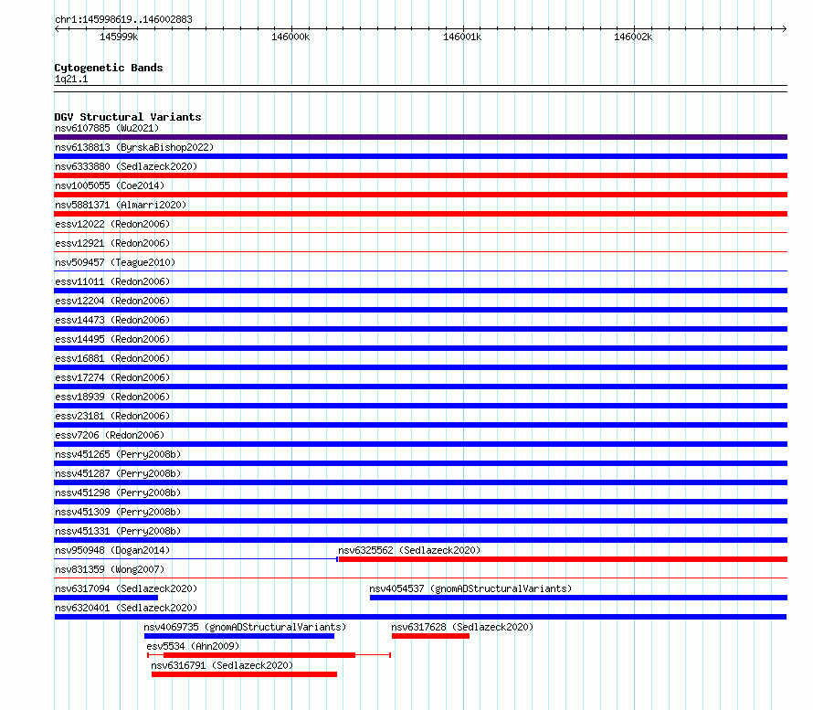Open the esv5534 (Ahn2009) label

point(193,646)
